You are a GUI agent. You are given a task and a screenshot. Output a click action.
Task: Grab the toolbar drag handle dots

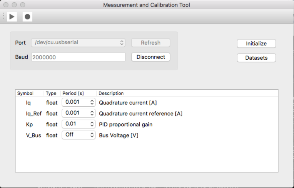coord(3,17)
